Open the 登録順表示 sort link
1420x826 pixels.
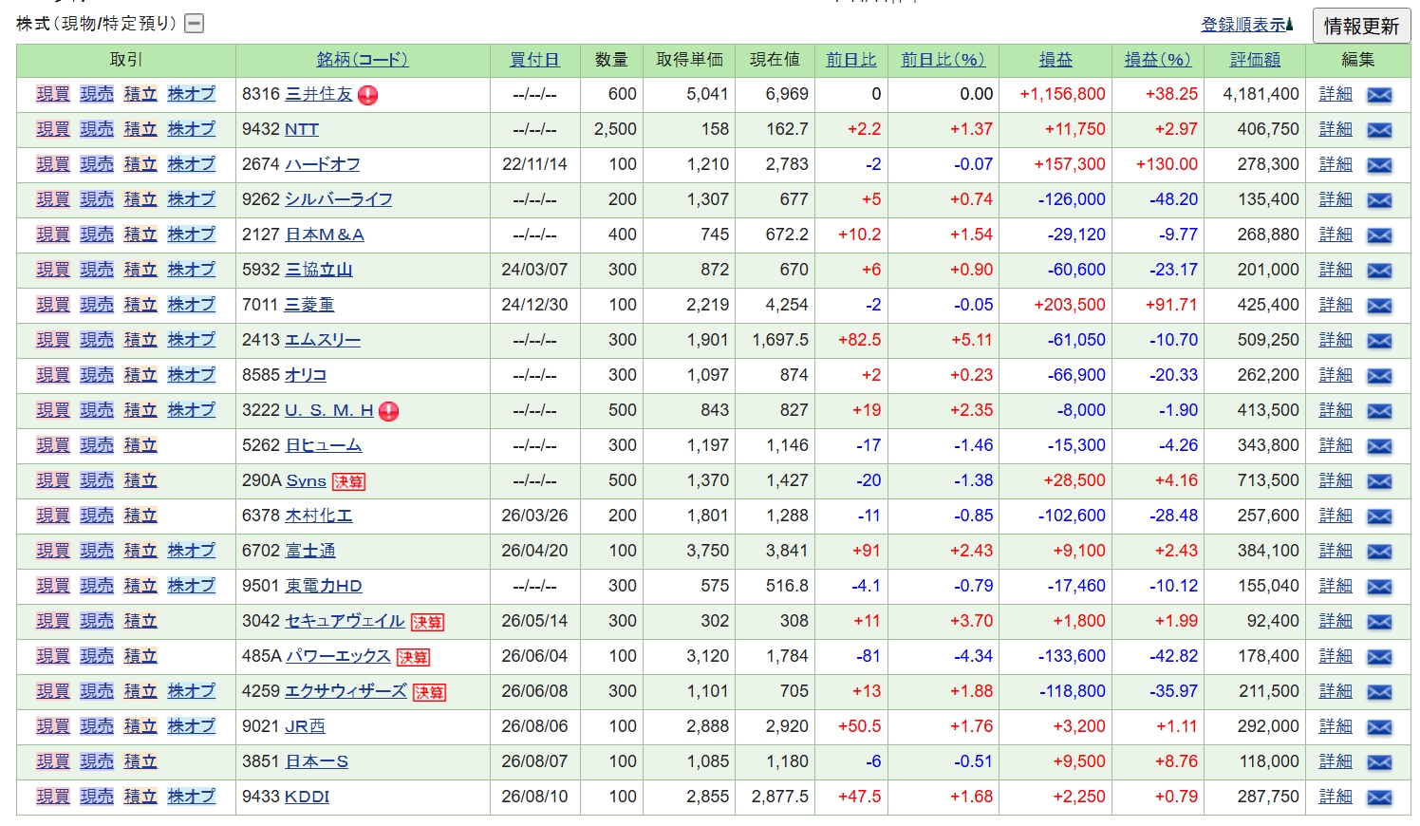(x=1247, y=25)
